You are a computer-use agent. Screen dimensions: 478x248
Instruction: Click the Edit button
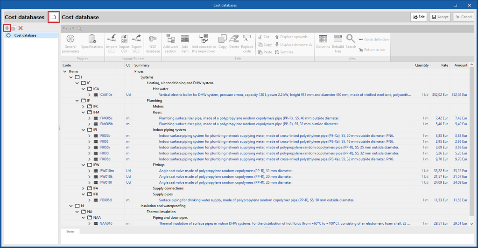(x=418, y=17)
